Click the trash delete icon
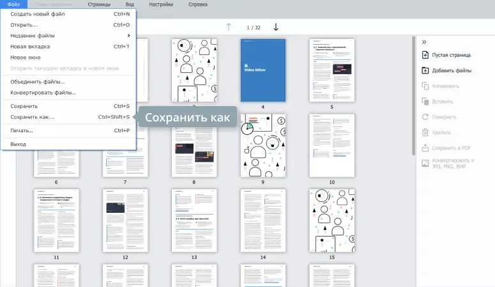The image size is (495, 287). point(425,132)
